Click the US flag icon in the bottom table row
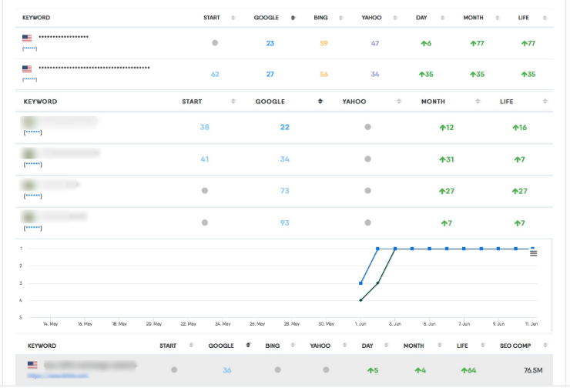Image resolution: width=570 pixels, height=391 pixels. click(32, 365)
